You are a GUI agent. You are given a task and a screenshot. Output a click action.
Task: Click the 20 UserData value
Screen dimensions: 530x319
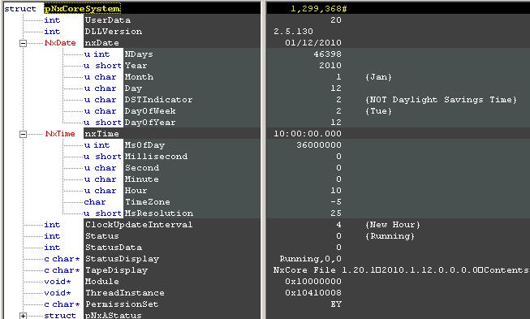click(336, 20)
